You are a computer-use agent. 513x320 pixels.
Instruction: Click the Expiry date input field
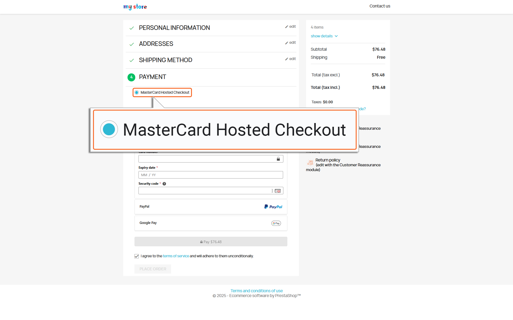[211, 175]
